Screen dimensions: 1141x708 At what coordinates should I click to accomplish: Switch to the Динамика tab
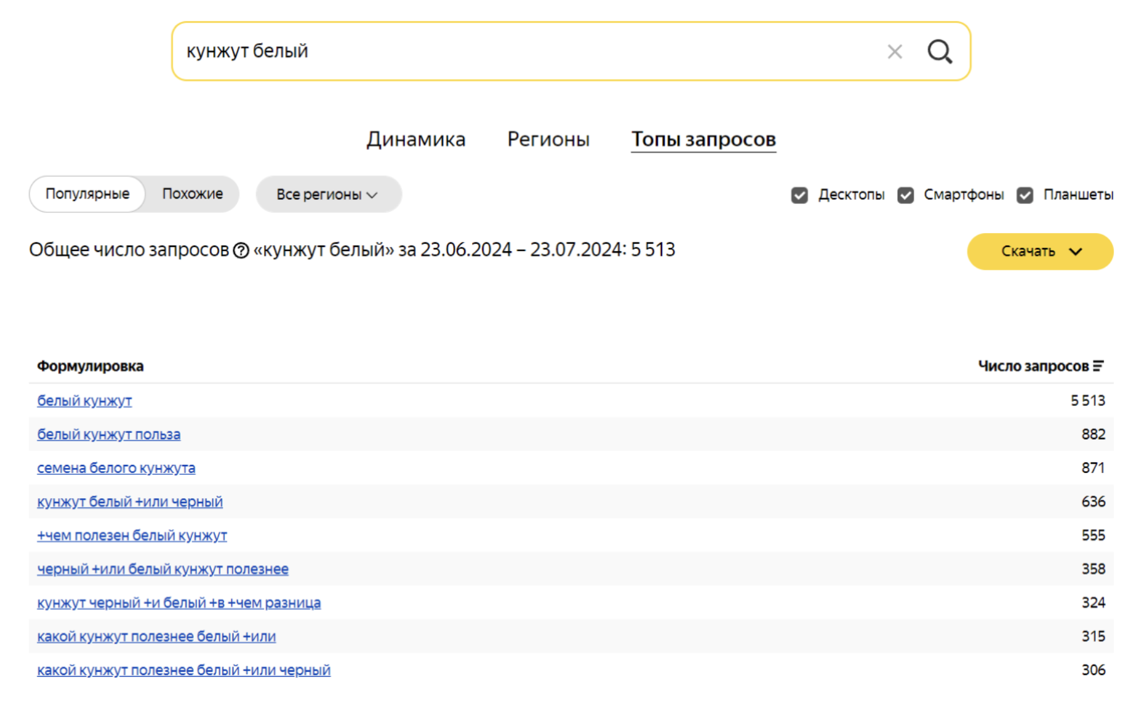click(x=416, y=139)
